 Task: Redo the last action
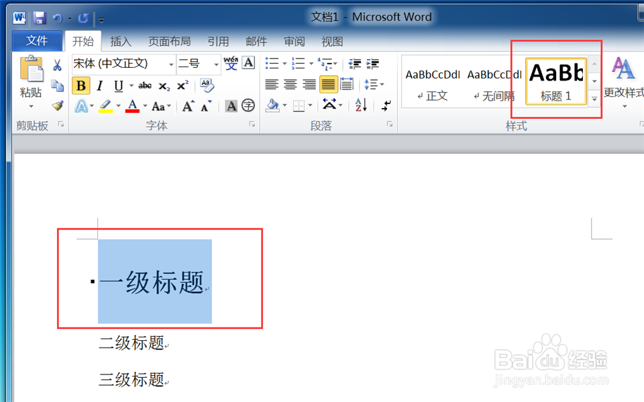[x=83, y=18]
